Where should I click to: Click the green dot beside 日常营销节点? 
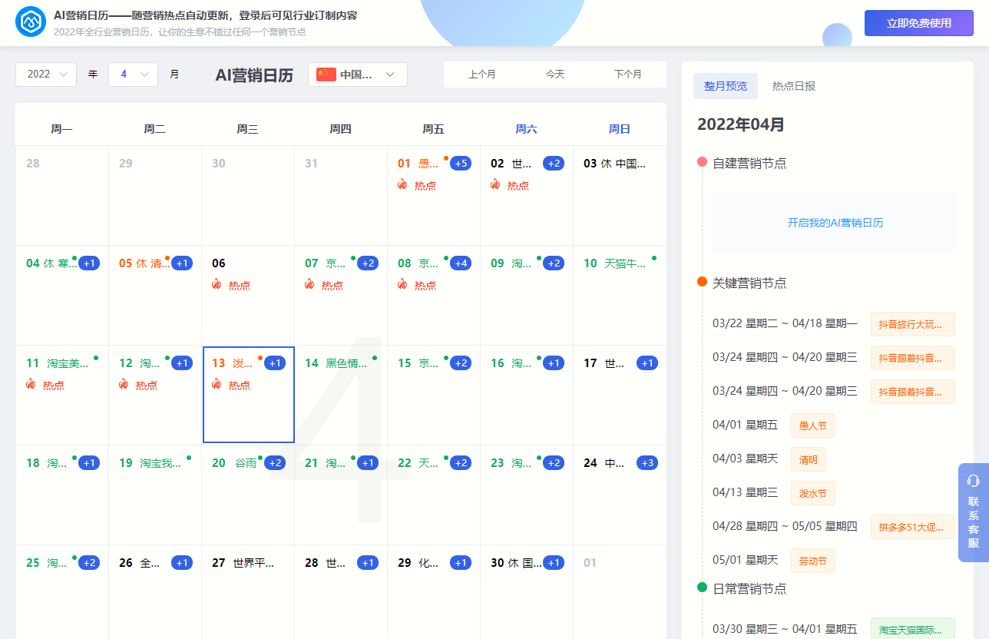point(701,588)
